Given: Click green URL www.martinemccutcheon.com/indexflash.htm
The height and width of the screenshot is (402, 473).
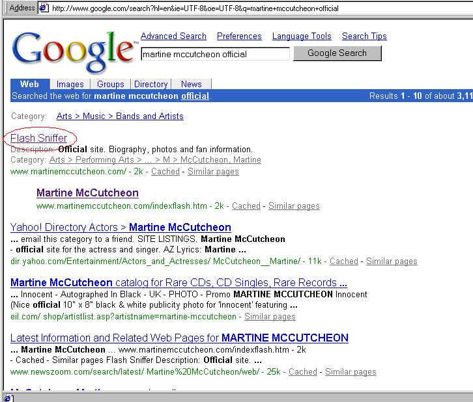Looking at the screenshot, I should point(122,206).
